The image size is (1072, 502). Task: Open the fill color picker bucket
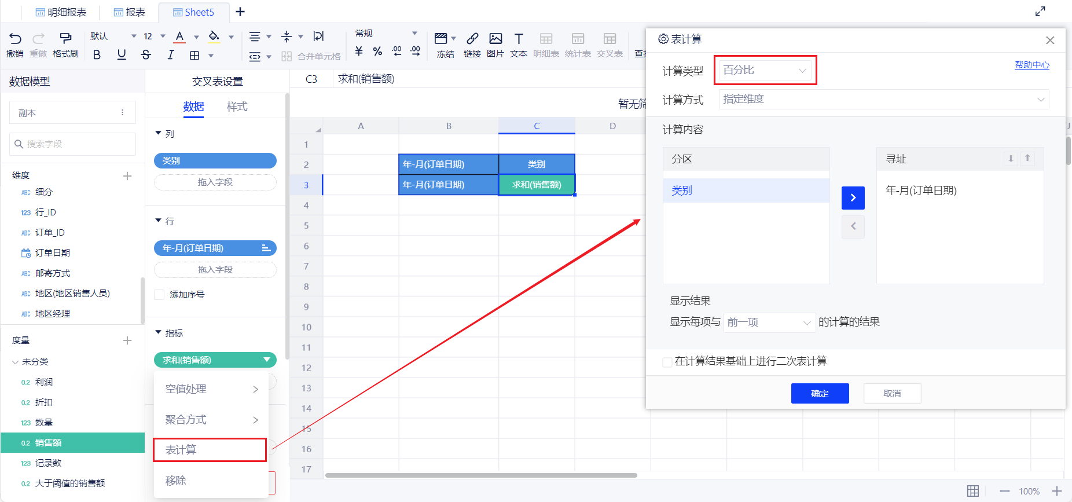pyautogui.click(x=214, y=36)
